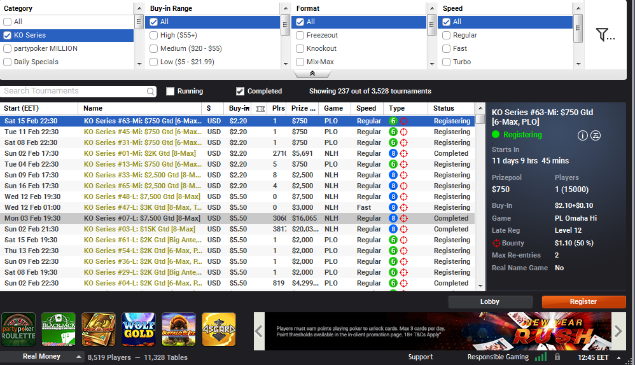Show previous promotion banner arrow
The image size is (635, 365).
259,331
